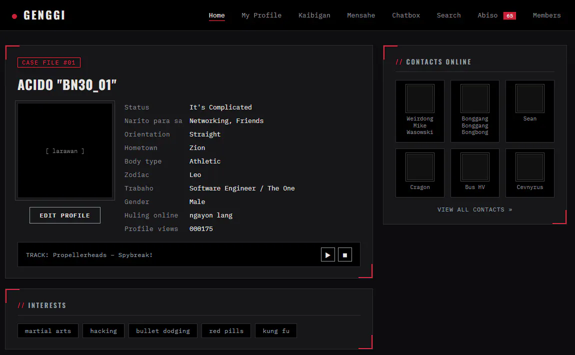View all contacts link
Image resolution: width=575 pixels, height=355 pixels.
point(474,209)
